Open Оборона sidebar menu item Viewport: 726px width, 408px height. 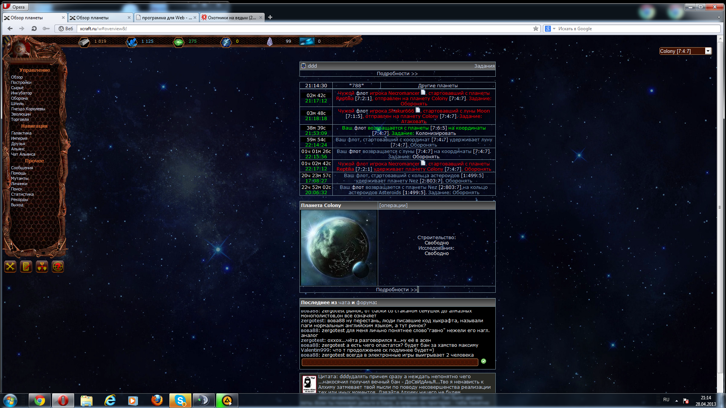point(19,98)
